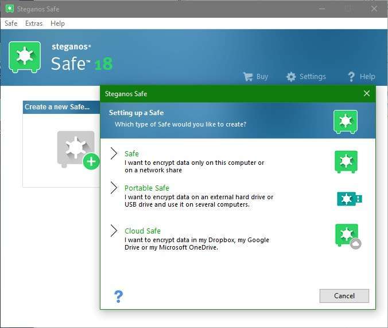
Task: Expand the Portable Safe option chevron
Action: point(114,188)
